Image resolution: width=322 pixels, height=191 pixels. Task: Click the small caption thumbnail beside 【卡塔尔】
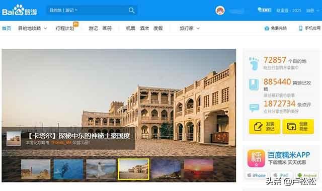[14, 139]
